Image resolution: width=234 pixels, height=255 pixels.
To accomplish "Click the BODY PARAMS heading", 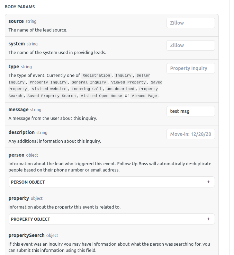I will (20, 7).
